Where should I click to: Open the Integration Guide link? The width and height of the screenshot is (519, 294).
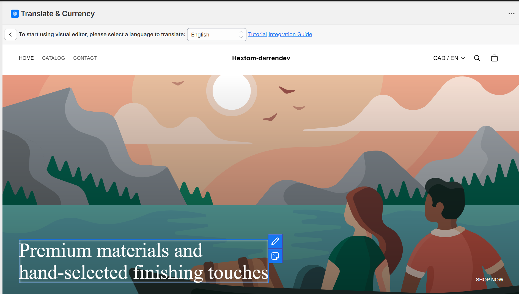[290, 34]
